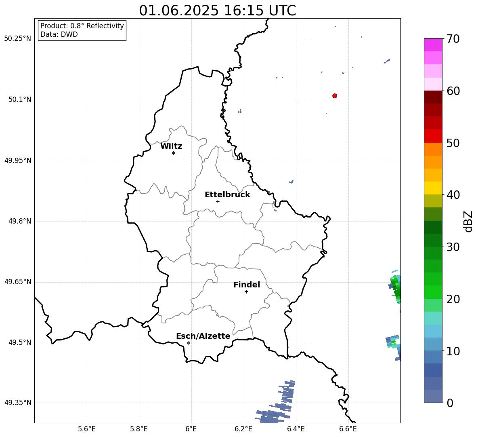Click the dBZ colorbar label
Image resolution: width=478 pixels, height=437 pixels.
coord(469,221)
